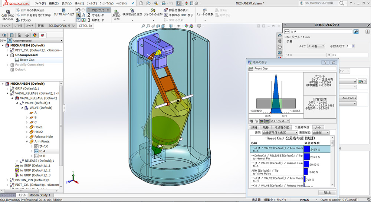Click the add measurement icon
The height and width of the screenshot is (202, 371).
pos(116,11)
